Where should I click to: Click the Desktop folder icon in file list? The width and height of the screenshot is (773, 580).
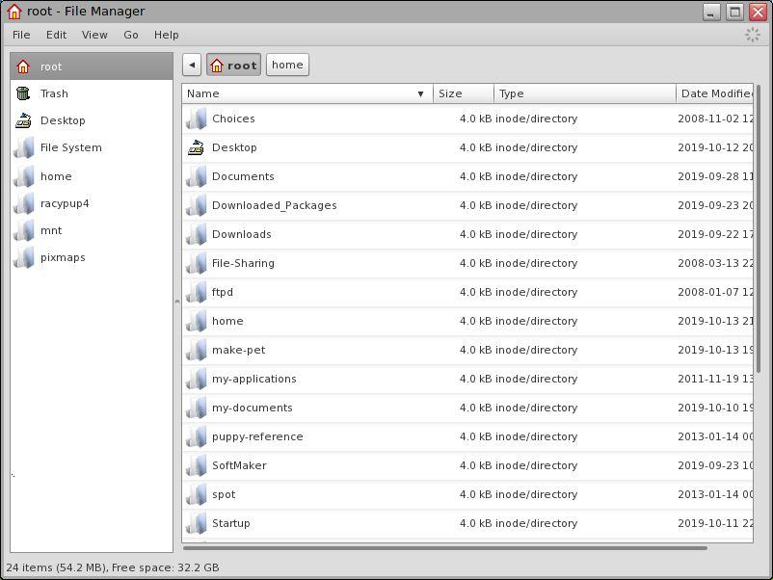197,147
